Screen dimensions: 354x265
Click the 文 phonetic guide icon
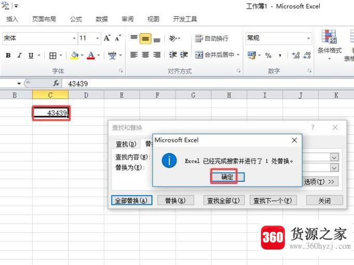tap(112, 55)
